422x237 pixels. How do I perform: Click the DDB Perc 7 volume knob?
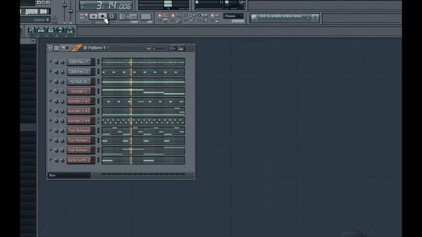pyautogui.click(x=62, y=62)
